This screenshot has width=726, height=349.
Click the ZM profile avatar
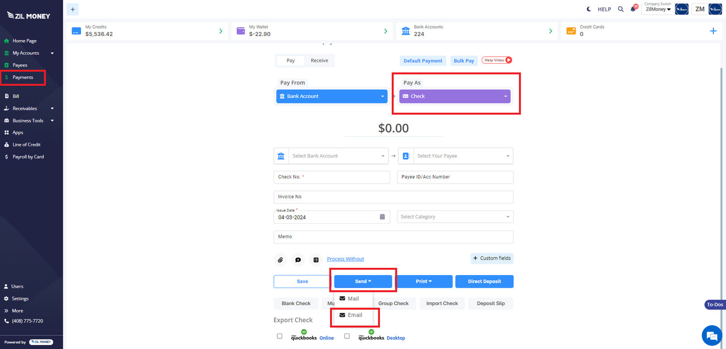(x=700, y=9)
